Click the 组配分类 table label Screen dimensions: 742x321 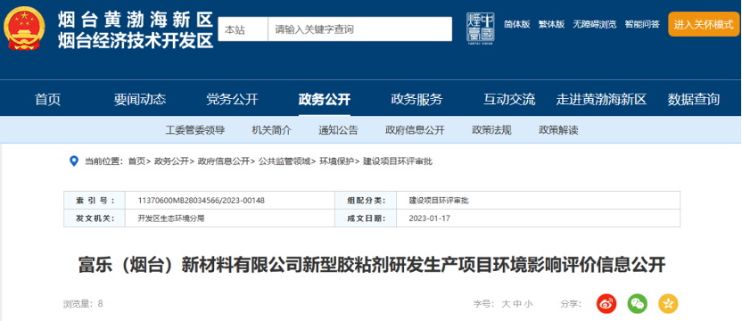point(367,201)
